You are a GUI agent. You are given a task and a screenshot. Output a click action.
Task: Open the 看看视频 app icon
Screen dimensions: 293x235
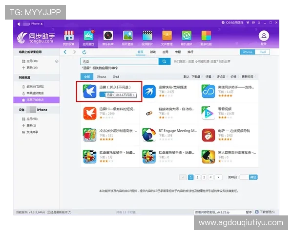tap(209, 113)
